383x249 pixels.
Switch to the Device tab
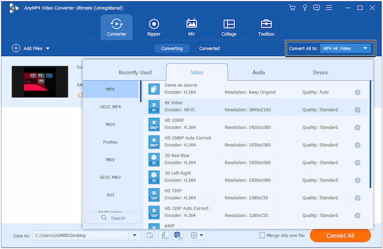tap(320, 73)
